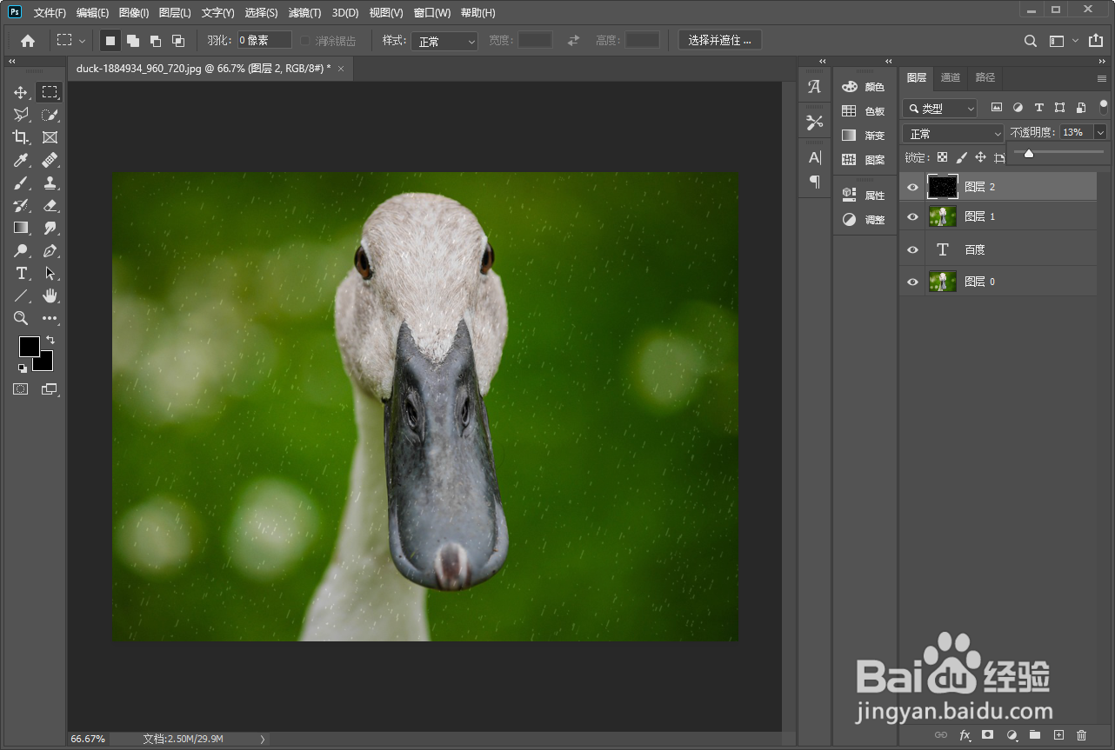Switch to the 通道 tab
The image size is (1115, 750).
pyautogui.click(x=951, y=77)
